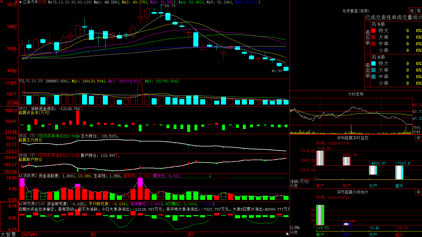Click the 46.90 low price label

click(277, 71)
